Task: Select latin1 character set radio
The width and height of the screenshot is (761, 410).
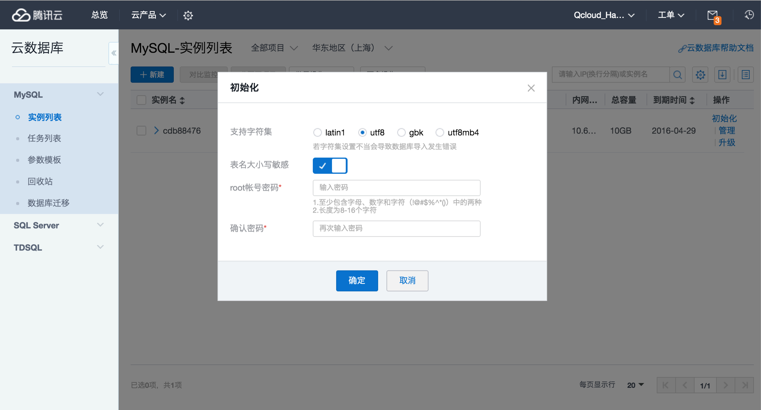Action: click(x=318, y=132)
